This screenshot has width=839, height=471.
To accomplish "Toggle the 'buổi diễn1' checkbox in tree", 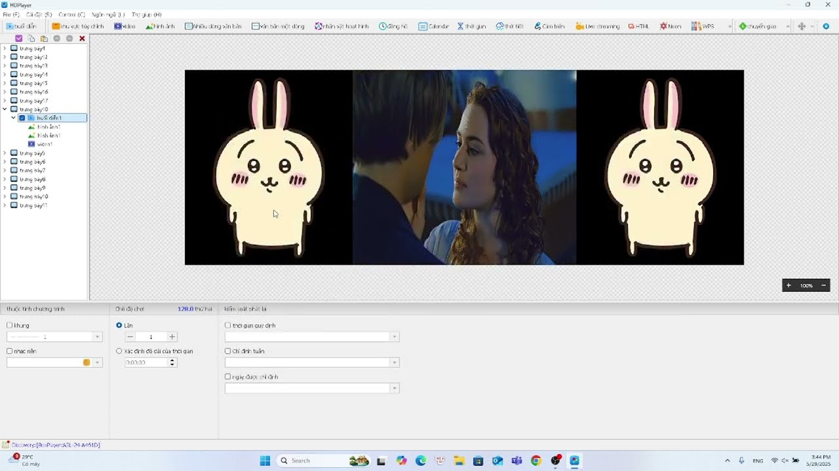I will [22, 118].
